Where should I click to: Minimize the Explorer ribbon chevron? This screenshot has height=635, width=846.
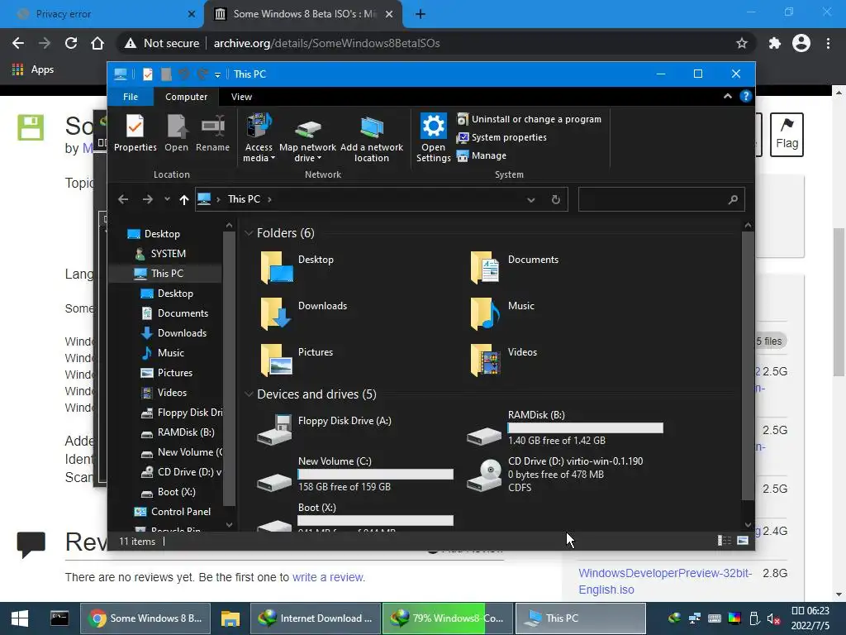pyautogui.click(x=727, y=96)
